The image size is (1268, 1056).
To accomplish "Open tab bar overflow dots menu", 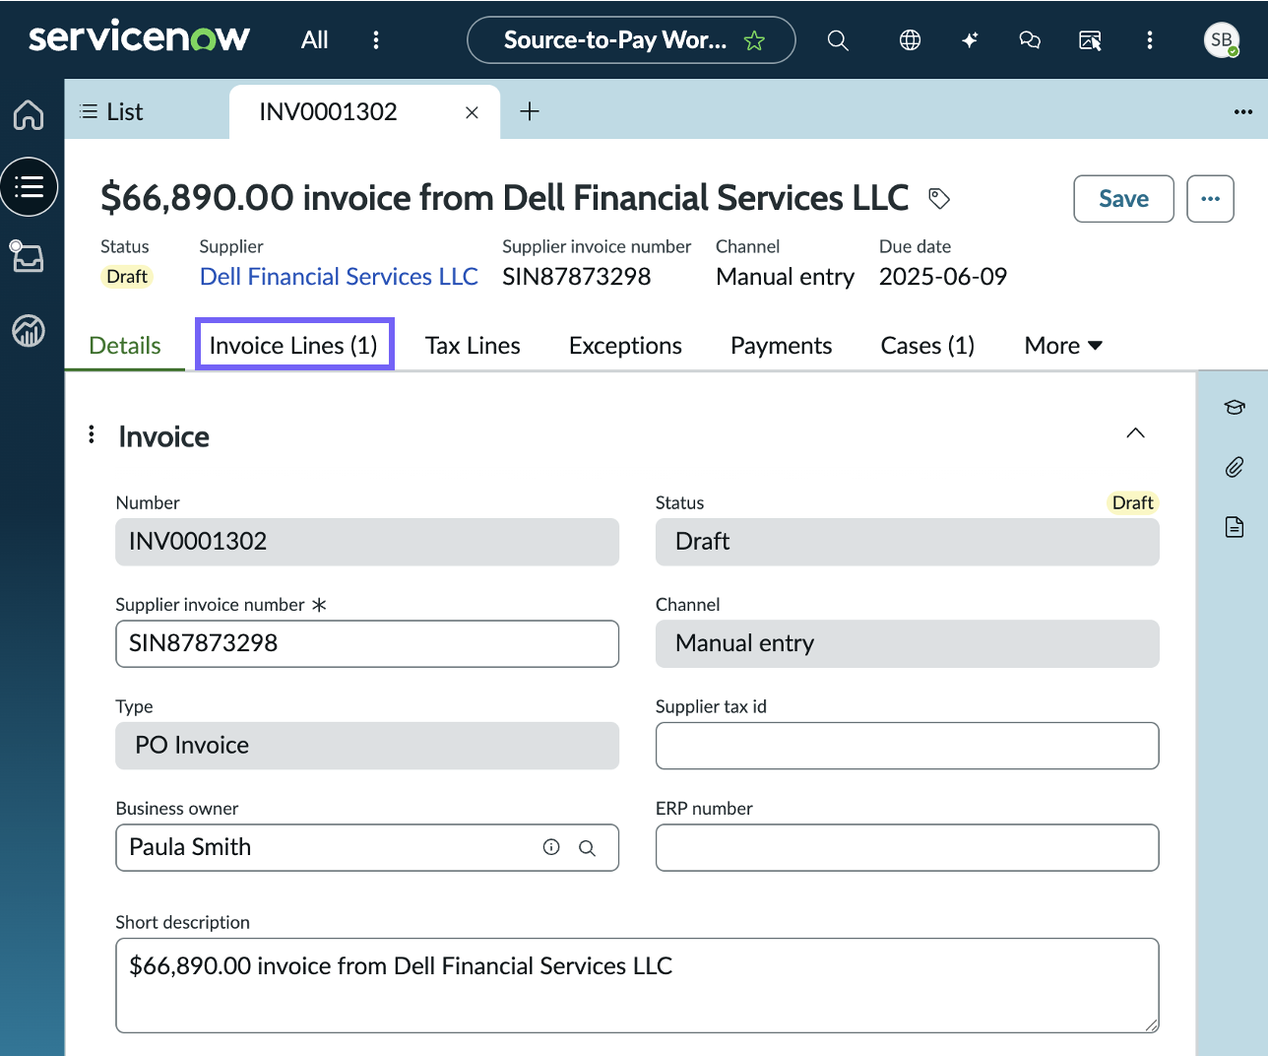I will [x=1243, y=112].
